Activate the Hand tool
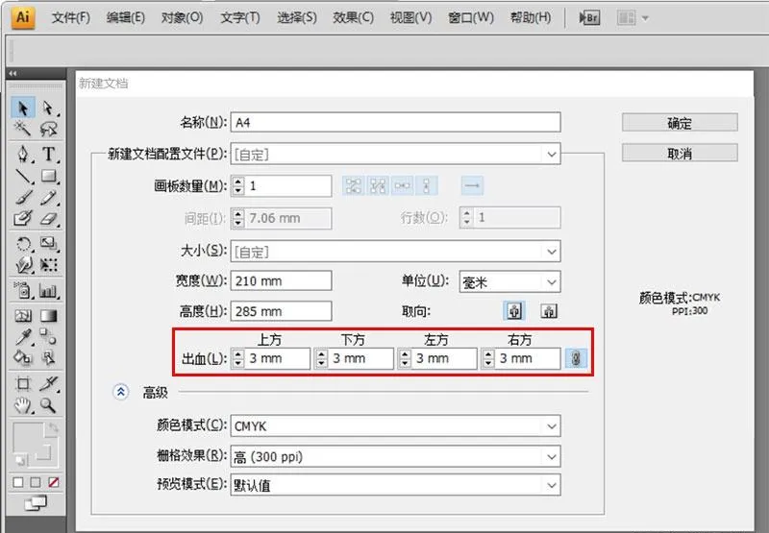This screenshot has height=533, width=769. click(24, 406)
